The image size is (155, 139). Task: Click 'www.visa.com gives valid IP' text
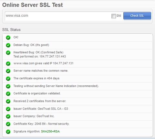coord(33,63)
